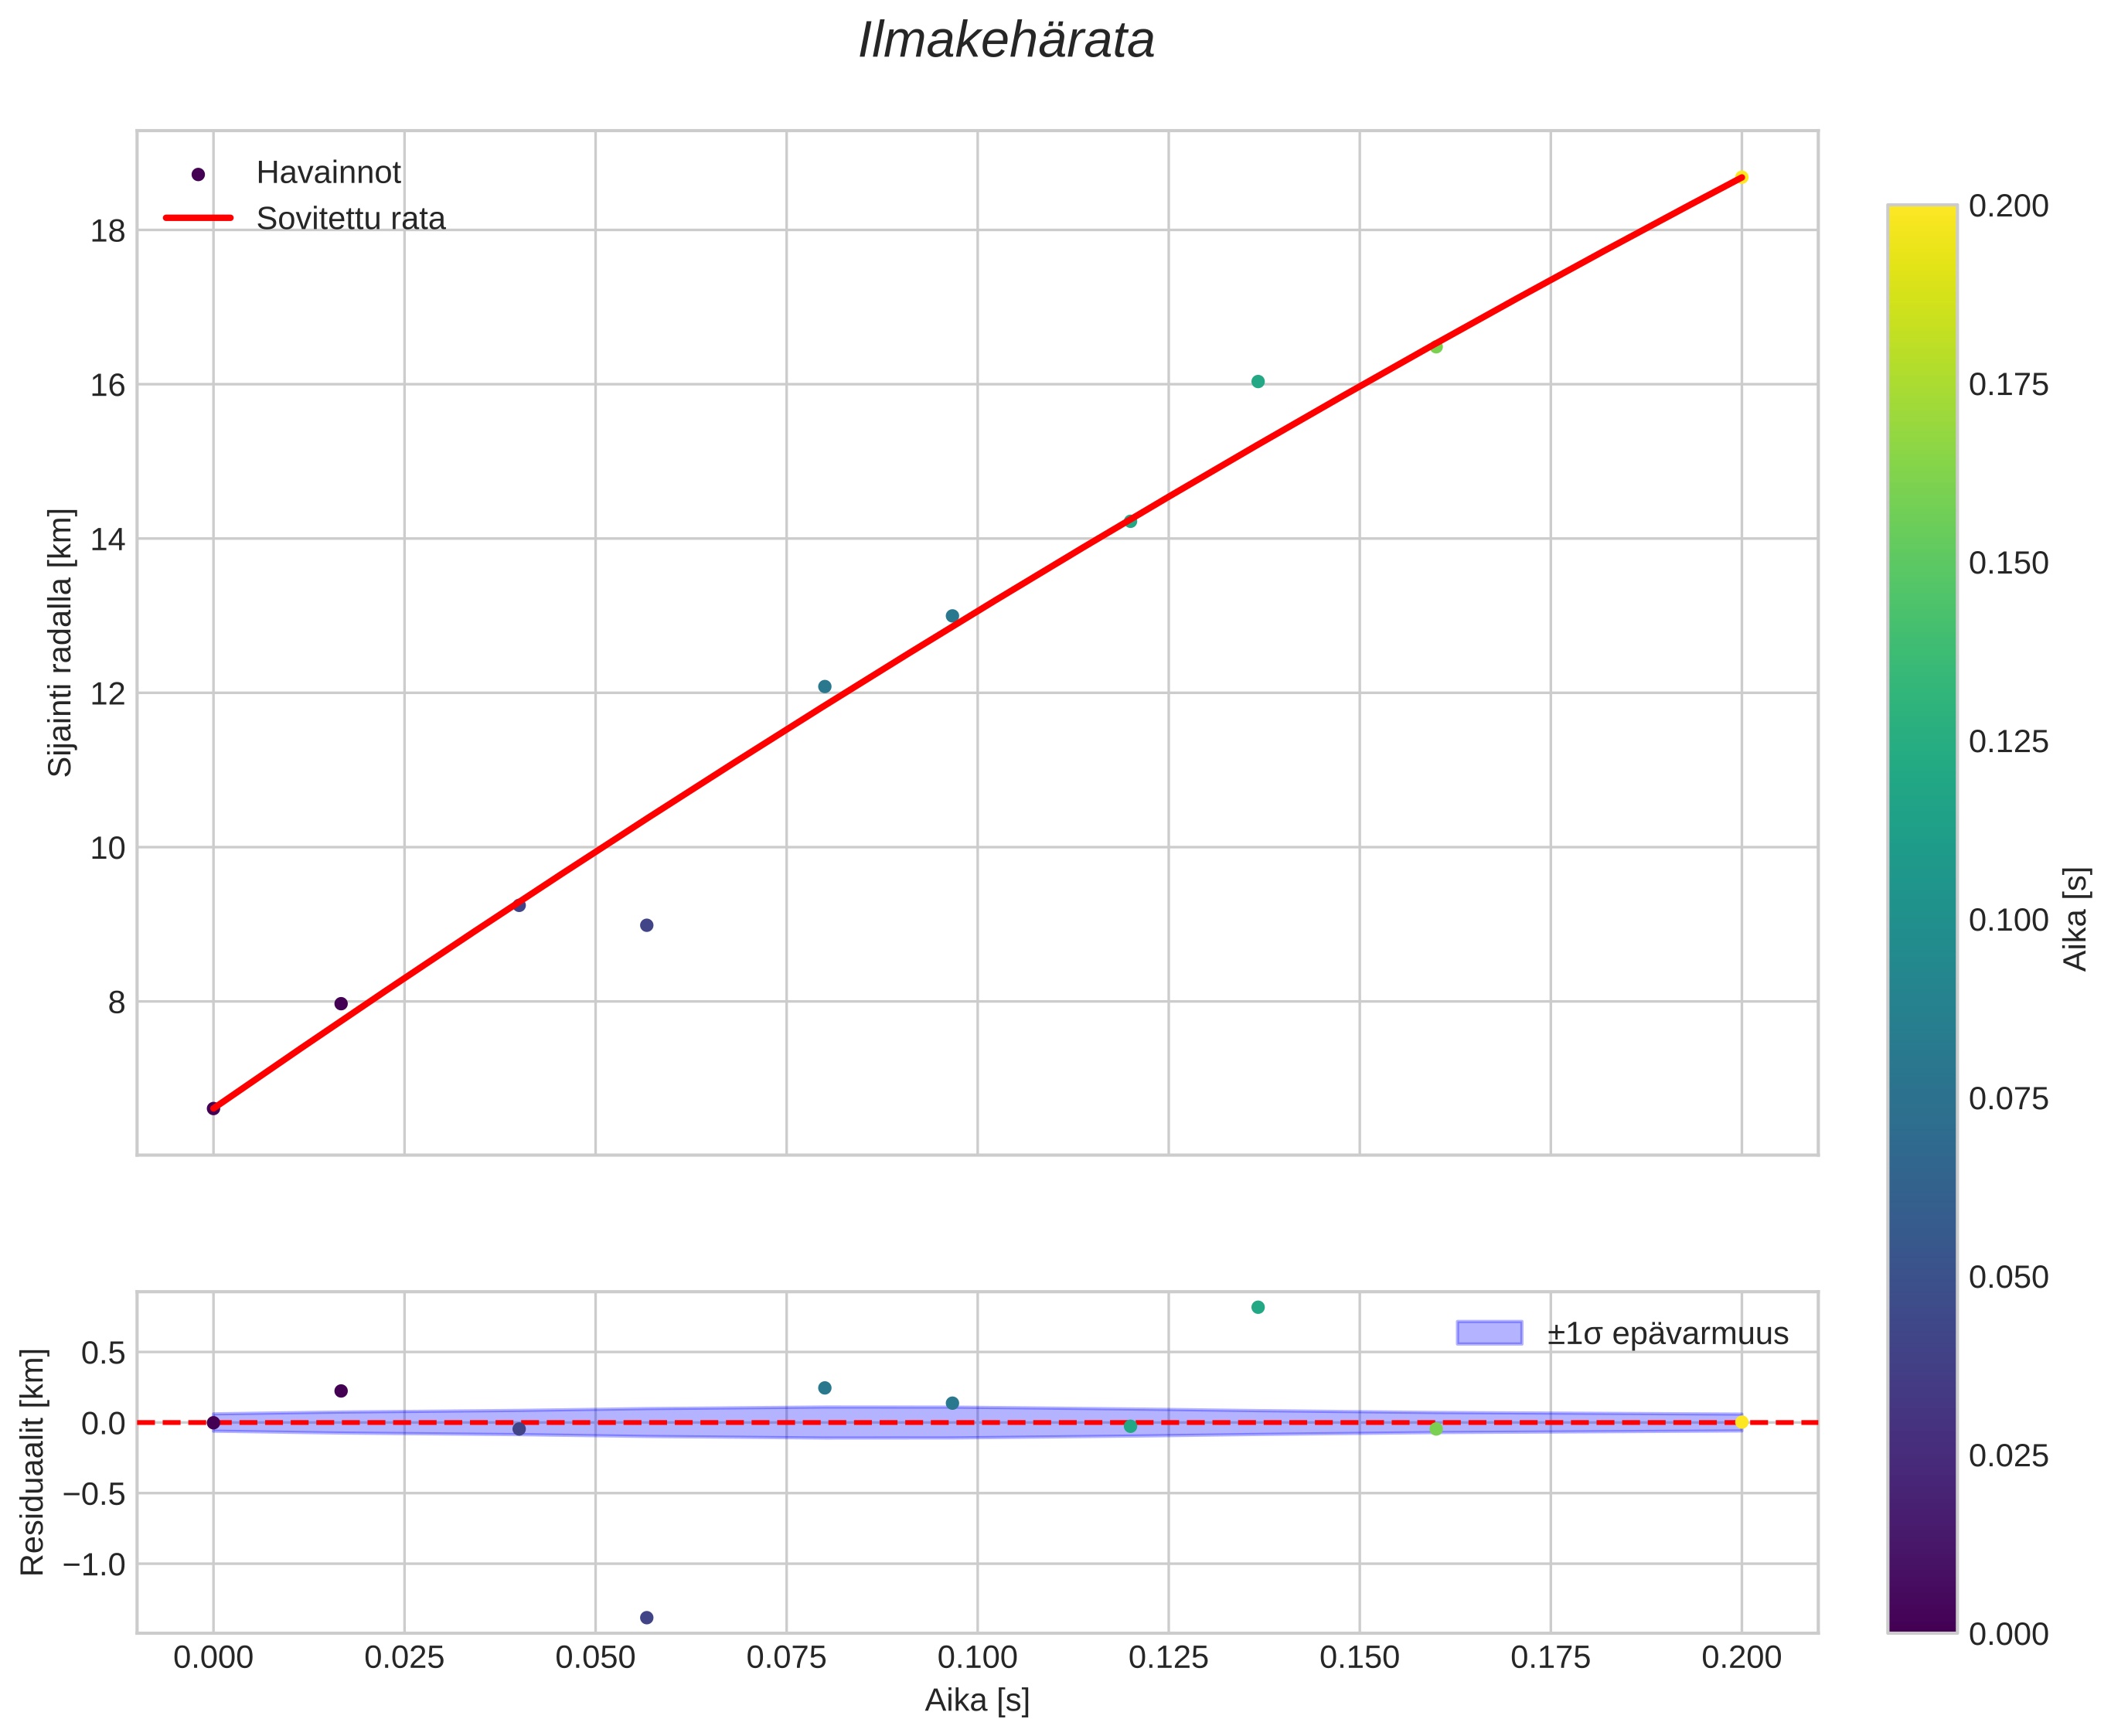Click the 0.100 tick label on the colorbar
Viewport: 2111px width, 1736px height.
point(2008,920)
